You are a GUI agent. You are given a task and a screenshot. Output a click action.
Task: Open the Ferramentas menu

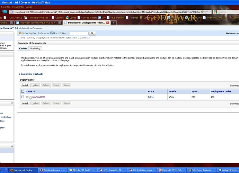(18, 7)
